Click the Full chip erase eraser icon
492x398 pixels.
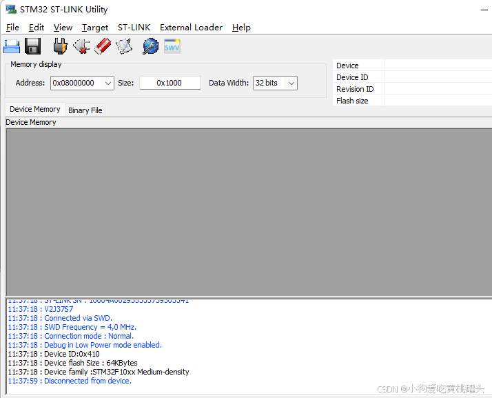(x=103, y=46)
